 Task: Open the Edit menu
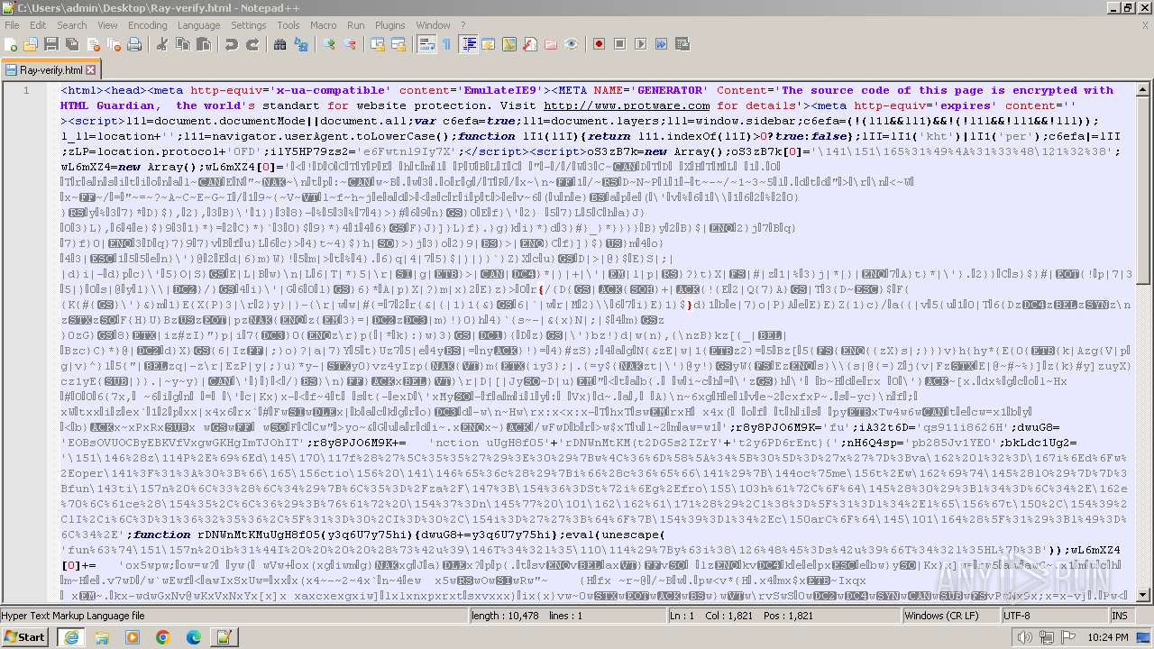(37, 25)
